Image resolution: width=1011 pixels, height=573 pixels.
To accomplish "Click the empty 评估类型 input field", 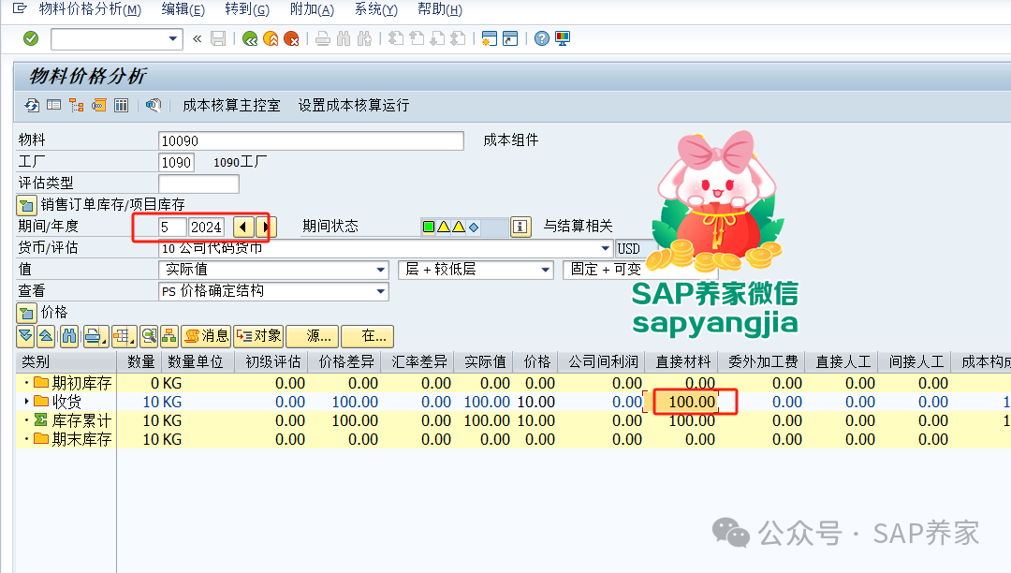I will point(198,184).
